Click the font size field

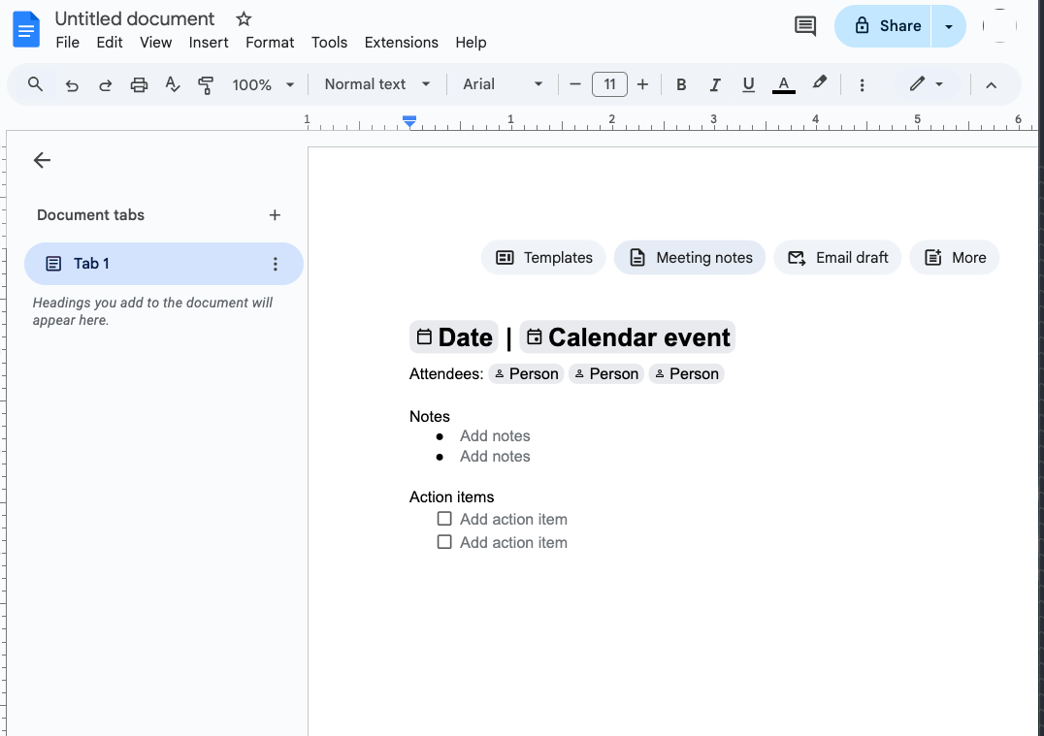pos(609,84)
